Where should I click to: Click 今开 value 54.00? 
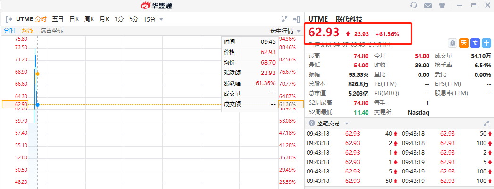coord(421,56)
